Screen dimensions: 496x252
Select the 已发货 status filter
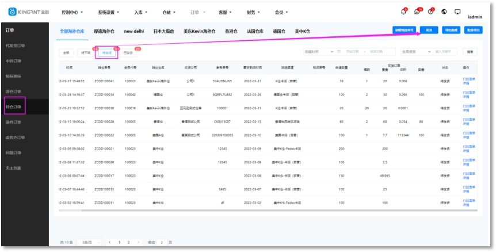pyautogui.click(x=128, y=52)
